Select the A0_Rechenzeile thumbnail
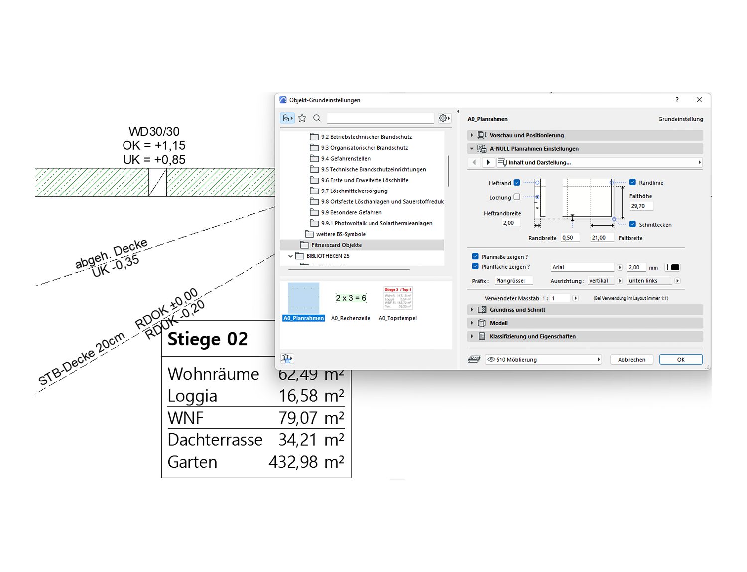 pos(350,298)
